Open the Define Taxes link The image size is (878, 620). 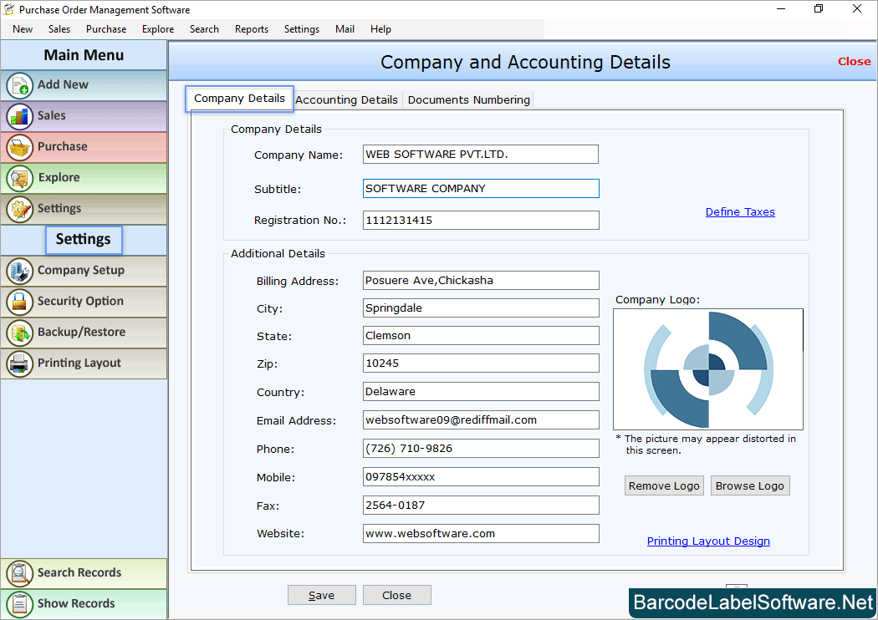click(740, 211)
